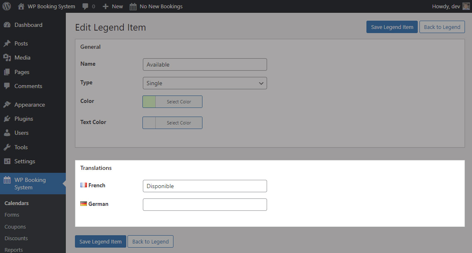Click the Settings sliders icon
This screenshot has width=472, height=253.
click(x=7, y=161)
